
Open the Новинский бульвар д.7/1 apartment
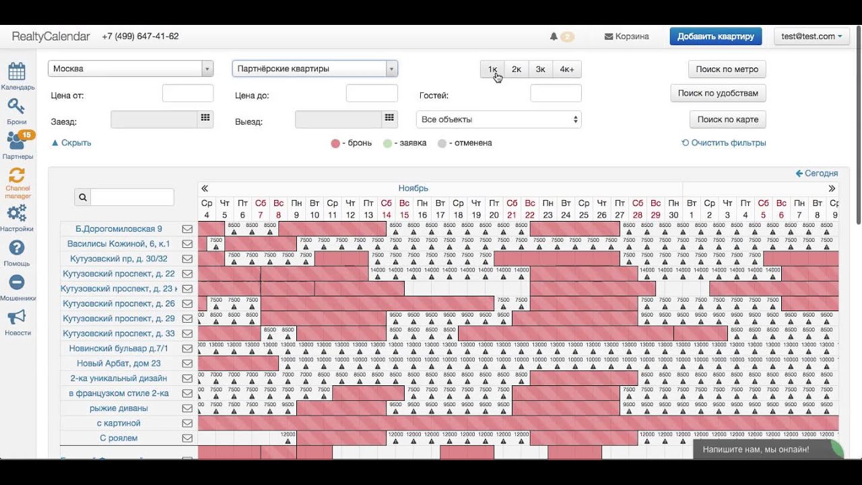[119, 348]
